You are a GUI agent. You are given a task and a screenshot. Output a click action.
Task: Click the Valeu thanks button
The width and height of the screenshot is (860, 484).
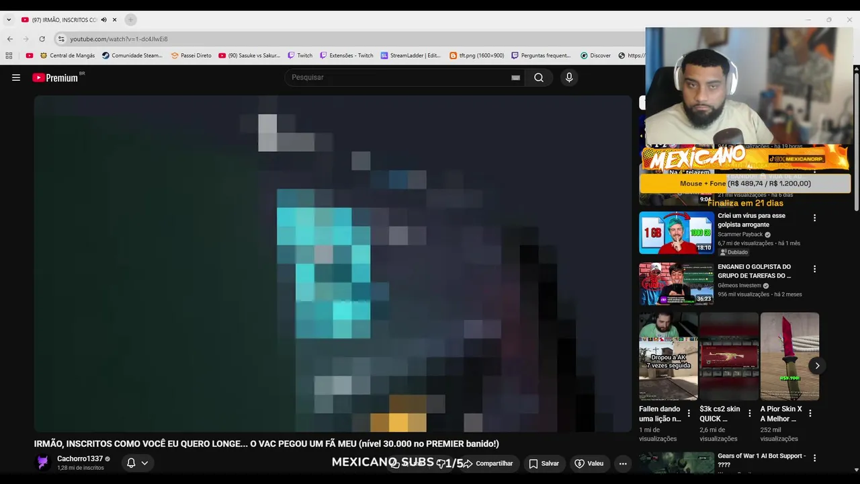tap(589, 463)
